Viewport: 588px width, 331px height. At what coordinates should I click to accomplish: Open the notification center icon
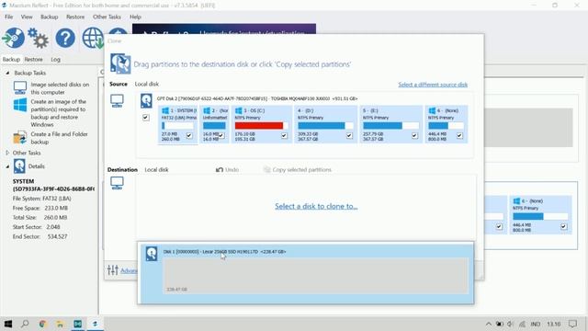(572, 324)
